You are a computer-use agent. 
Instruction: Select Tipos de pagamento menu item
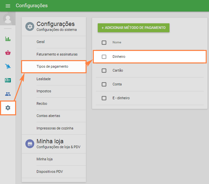pos(54,66)
